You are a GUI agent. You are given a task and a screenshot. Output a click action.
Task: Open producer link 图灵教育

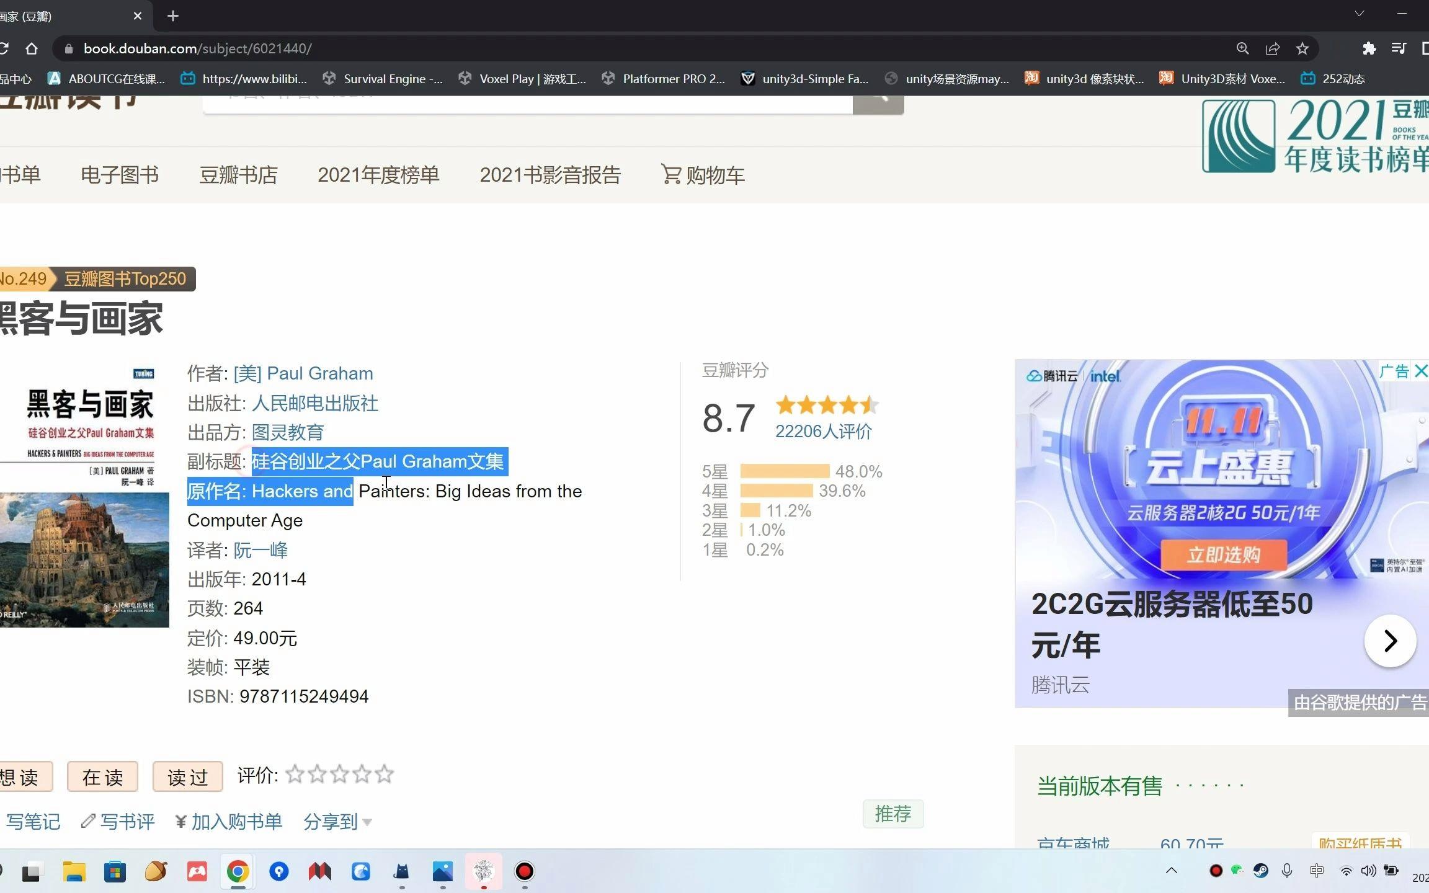[287, 432]
